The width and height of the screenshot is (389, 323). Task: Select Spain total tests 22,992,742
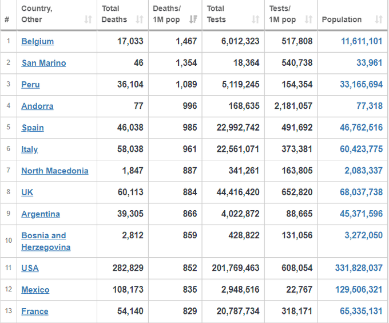(x=238, y=128)
